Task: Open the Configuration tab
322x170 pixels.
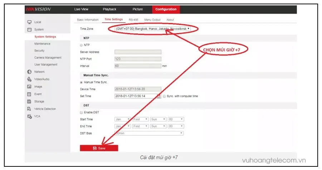Action: [x=166, y=9]
